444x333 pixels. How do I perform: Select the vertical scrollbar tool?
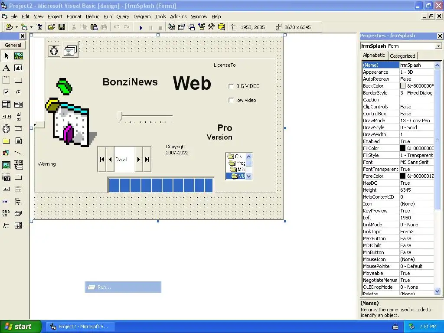[x=18, y=116]
